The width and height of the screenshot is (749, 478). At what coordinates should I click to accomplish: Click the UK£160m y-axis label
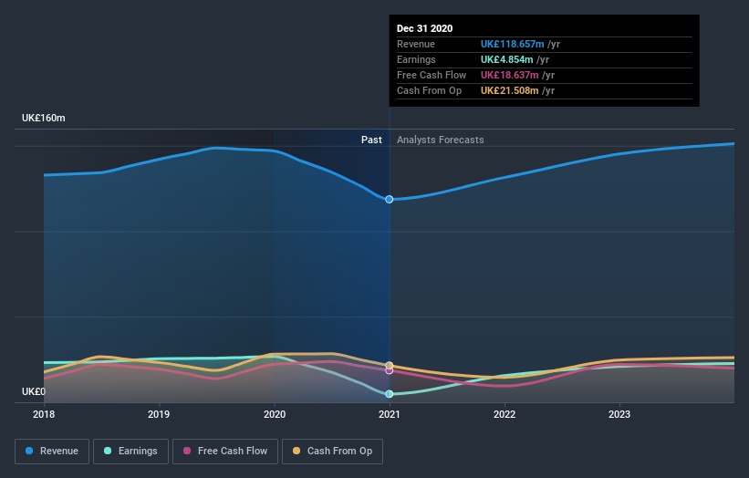click(x=44, y=118)
